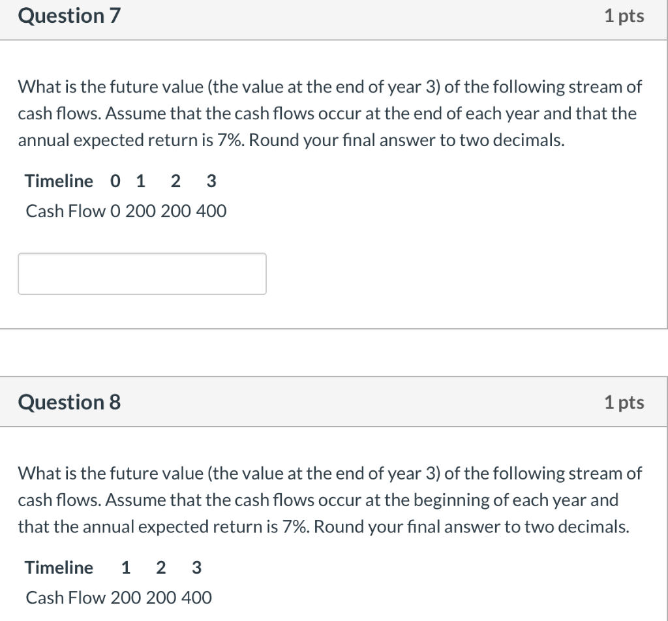The image size is (668, 621).
Task: Click the 1 pts label beside Question 7
Action: point(625,16)
